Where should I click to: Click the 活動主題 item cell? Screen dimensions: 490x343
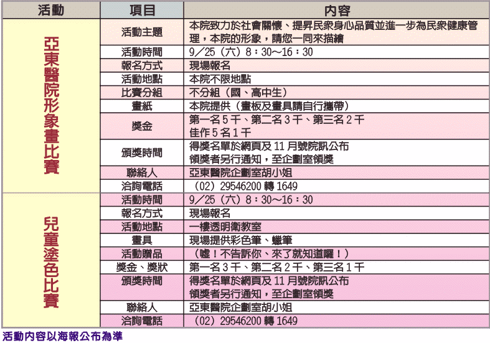(x=142, y=32)
